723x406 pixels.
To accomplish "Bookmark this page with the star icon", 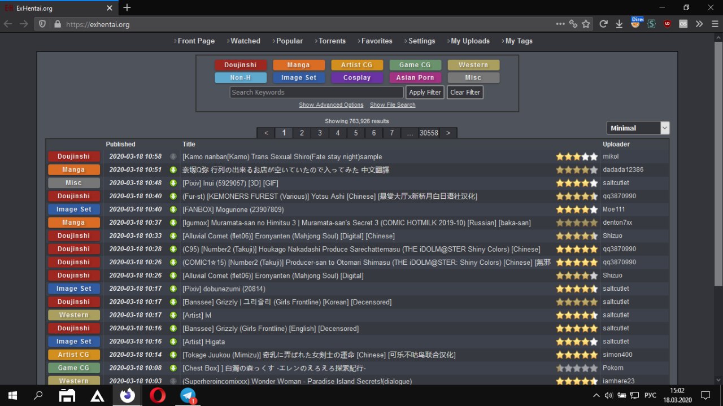I will (x=586, y=24).
